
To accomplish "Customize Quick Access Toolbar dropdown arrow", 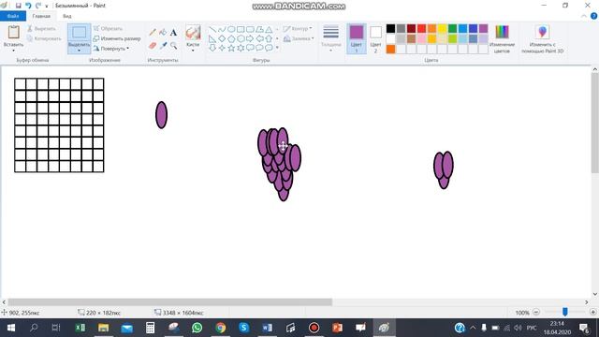I will coord(47,7).
